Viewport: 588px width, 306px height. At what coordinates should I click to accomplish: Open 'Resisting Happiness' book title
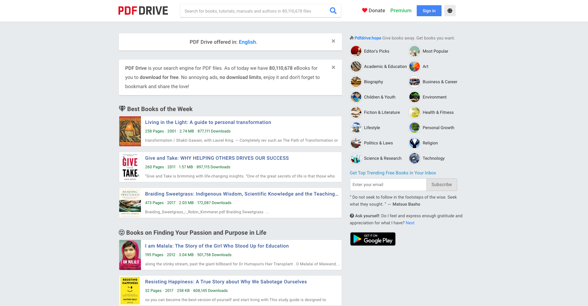[226, 282]
